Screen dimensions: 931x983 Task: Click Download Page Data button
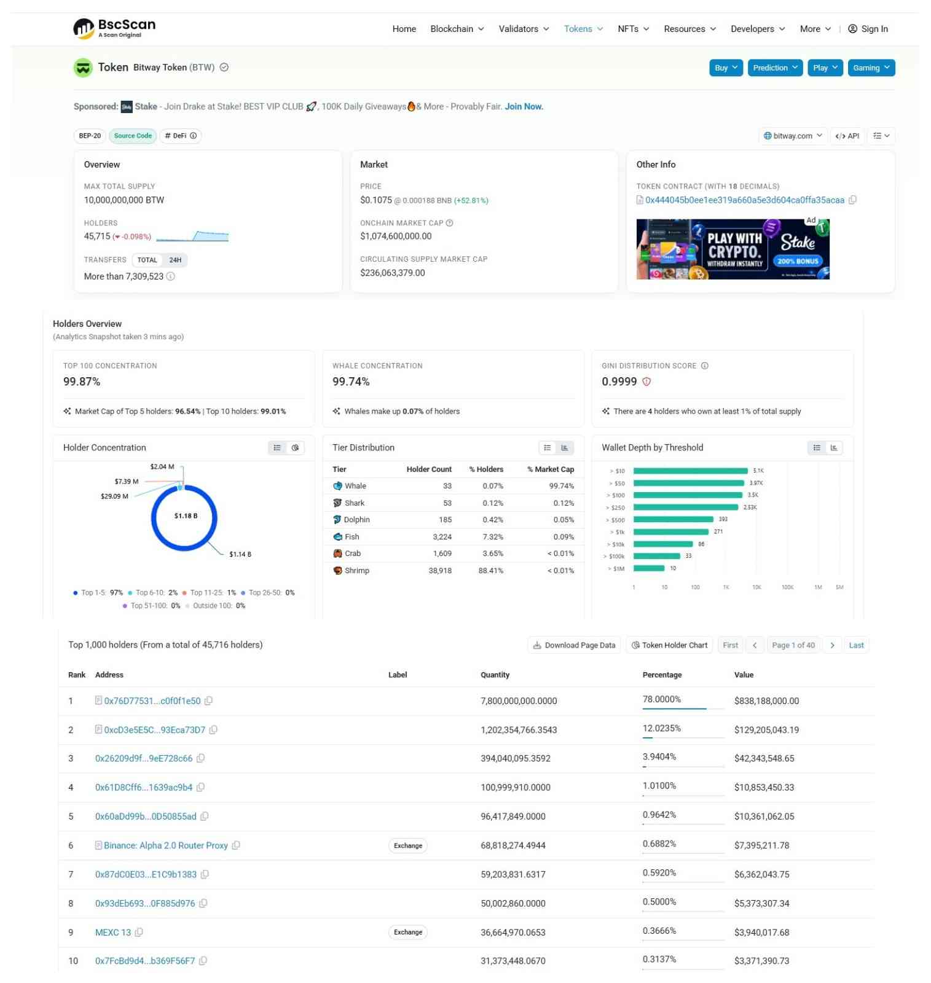573,646
